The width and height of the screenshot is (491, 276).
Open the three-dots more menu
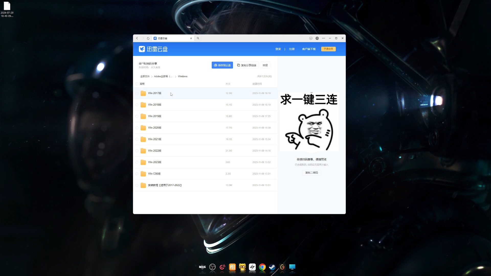pos(323,38)
